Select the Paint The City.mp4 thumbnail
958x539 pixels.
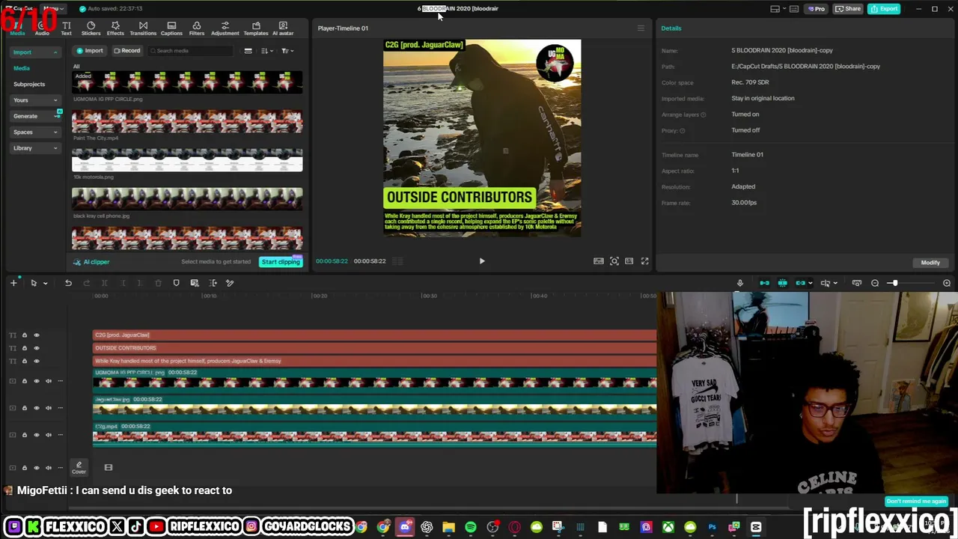[x=187, y=122]
